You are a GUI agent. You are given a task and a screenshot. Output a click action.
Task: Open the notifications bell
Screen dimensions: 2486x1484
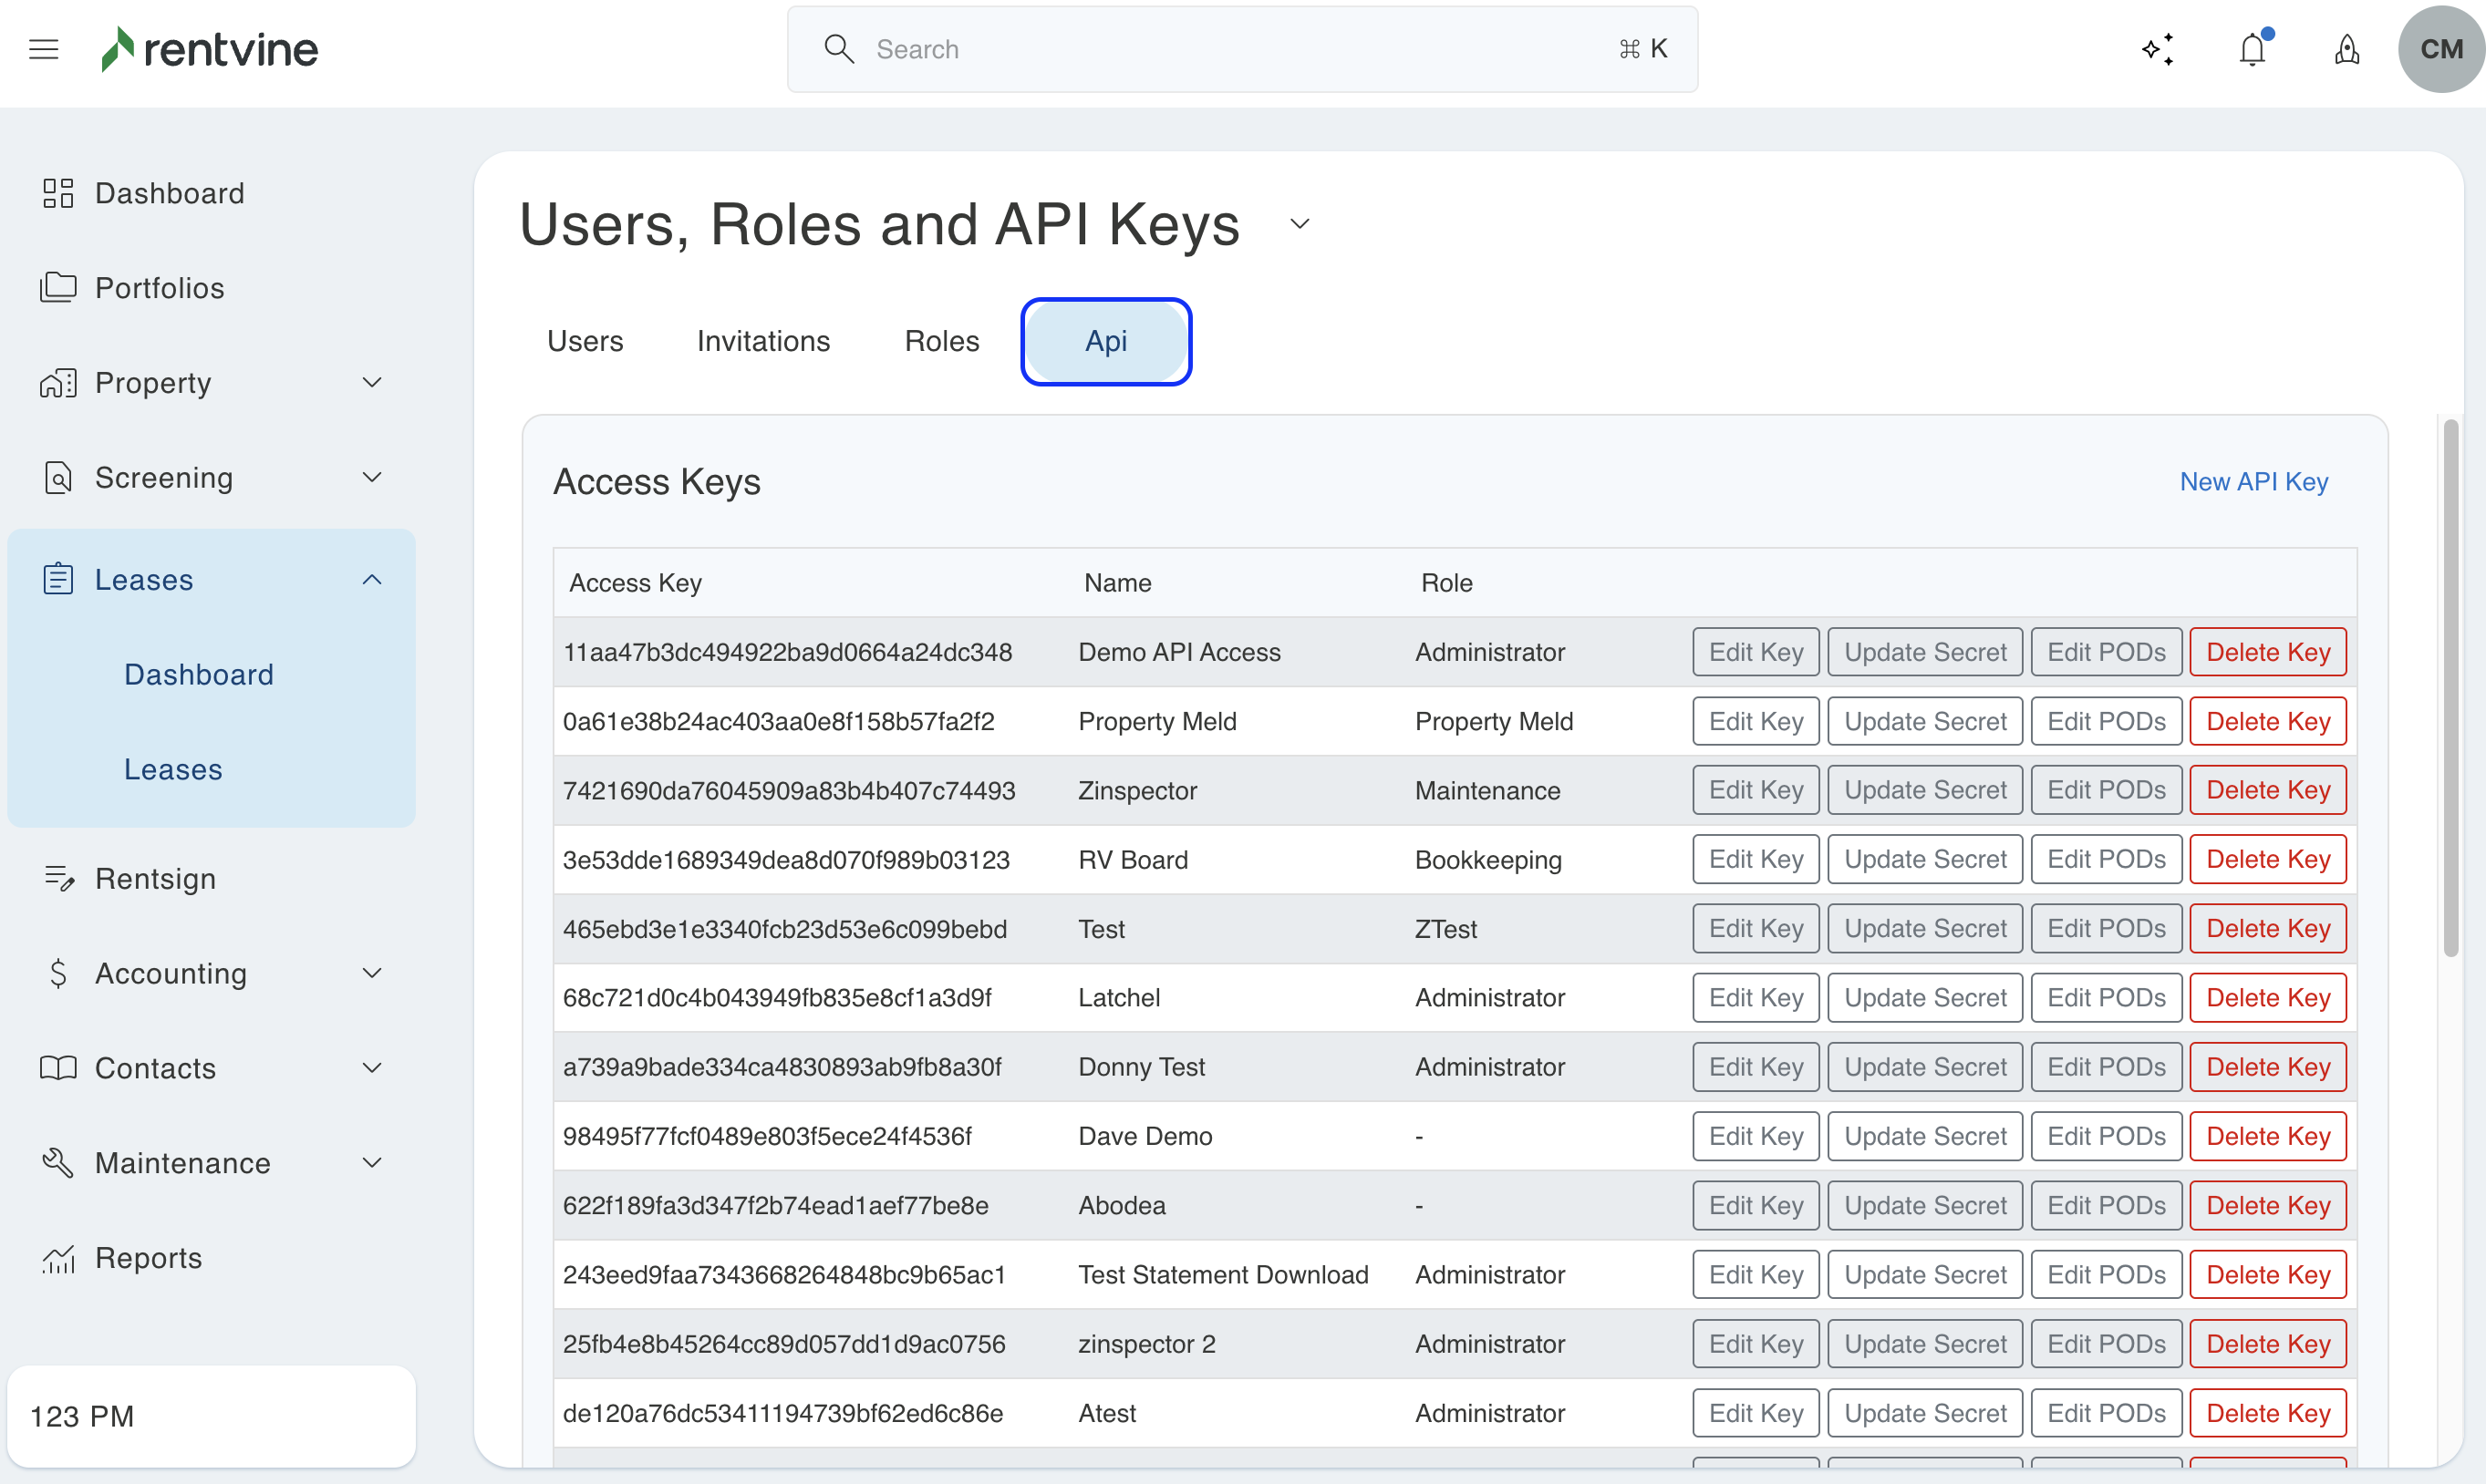click(x=2252, y=49)
